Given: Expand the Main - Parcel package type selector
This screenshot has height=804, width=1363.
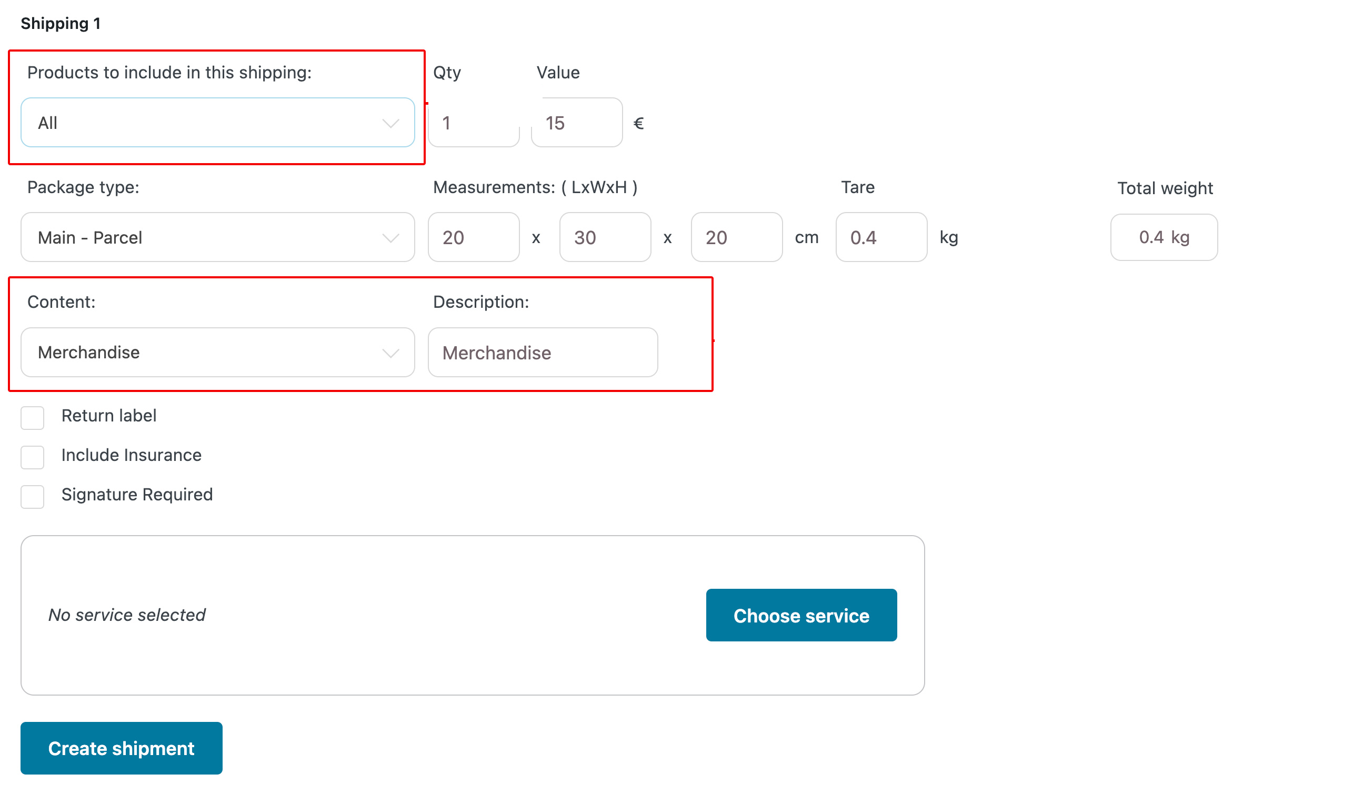Looking at the screenshot, I should (x=206, y=237).
